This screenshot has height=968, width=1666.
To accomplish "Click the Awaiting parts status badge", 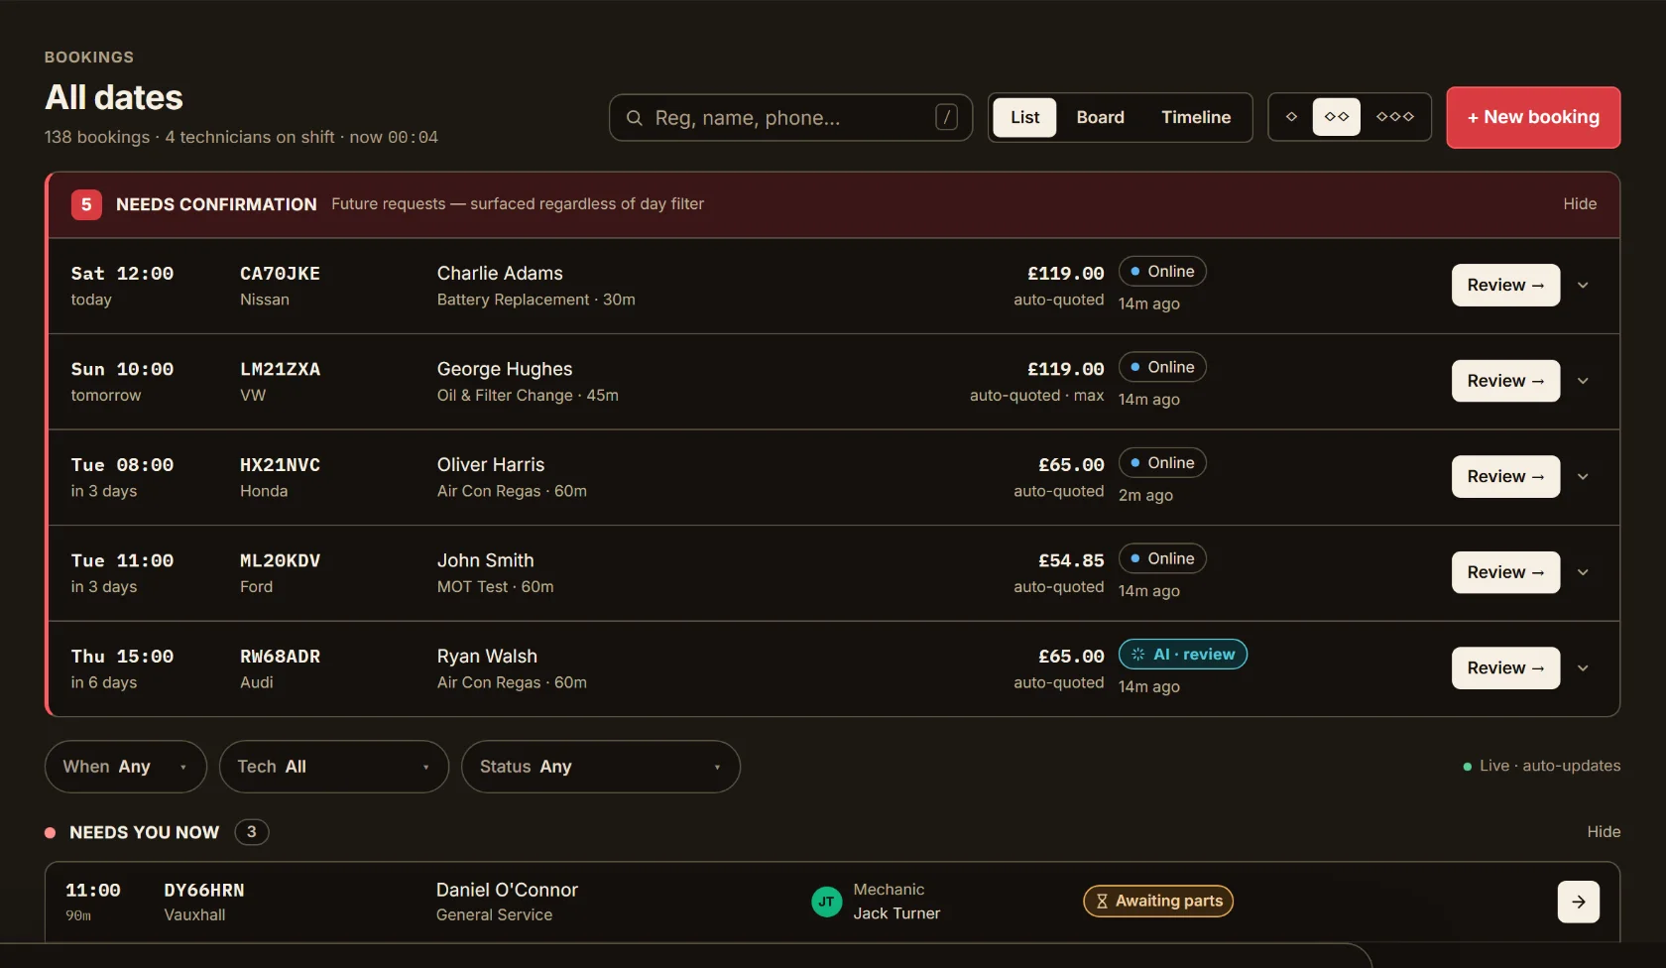I will pyautogui.click(x=1158, y=901).
